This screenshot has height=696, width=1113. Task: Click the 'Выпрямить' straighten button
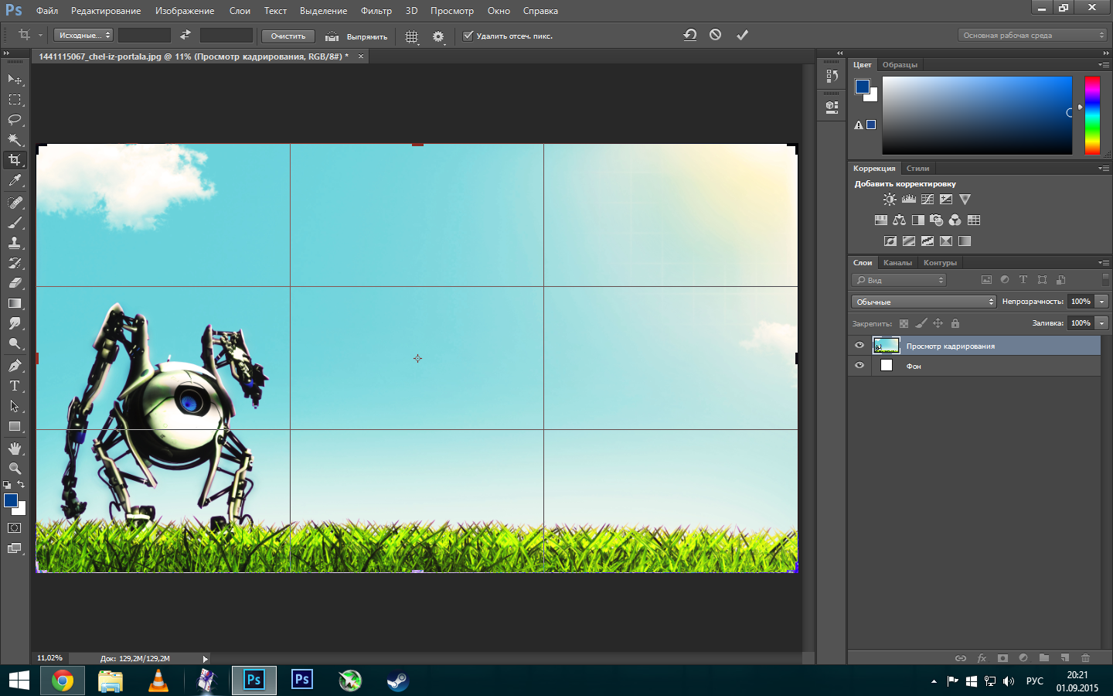pos(356,36)
